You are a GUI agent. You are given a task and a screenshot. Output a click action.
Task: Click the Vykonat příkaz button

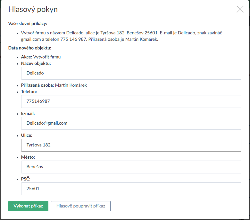coord(28,206)
